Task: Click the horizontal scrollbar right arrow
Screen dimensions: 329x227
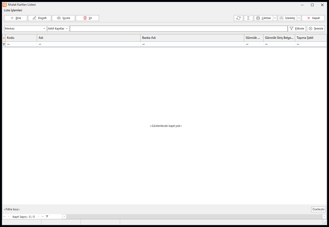Action: pyautogui.click(x=325, y=216)
